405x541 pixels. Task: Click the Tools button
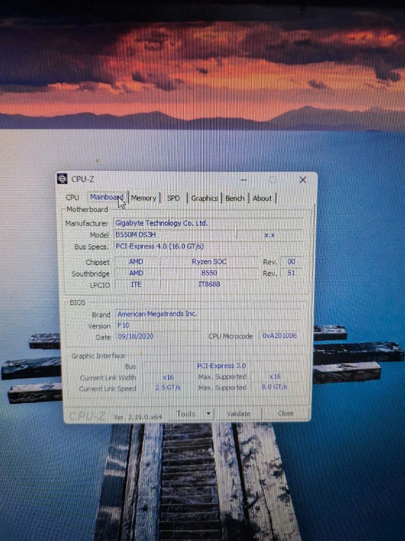point(186,414)
